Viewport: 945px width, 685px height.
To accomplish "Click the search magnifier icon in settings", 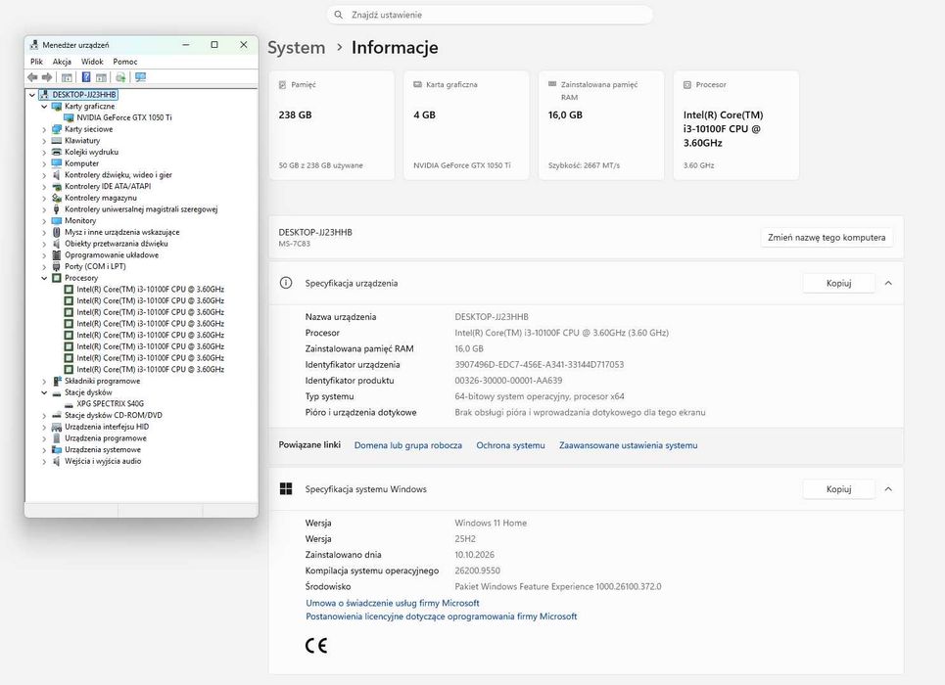I will (x=339, y=15).
